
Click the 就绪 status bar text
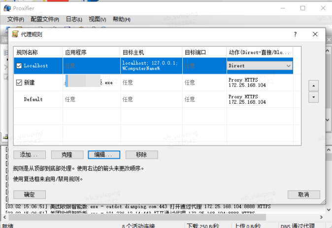point(7,226)
